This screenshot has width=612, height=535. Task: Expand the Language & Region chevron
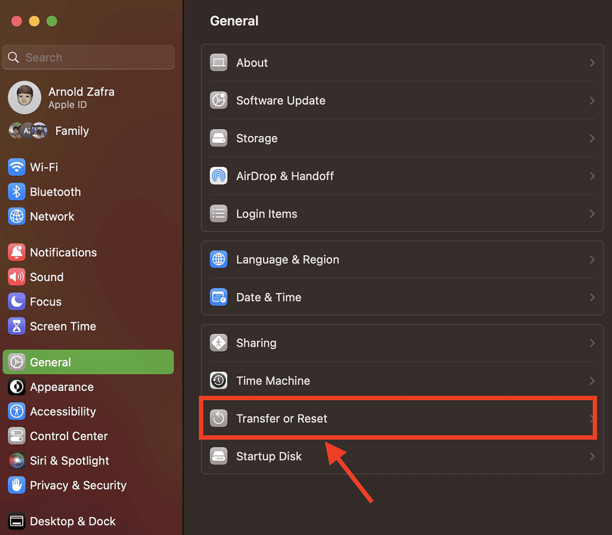(592, 259)
